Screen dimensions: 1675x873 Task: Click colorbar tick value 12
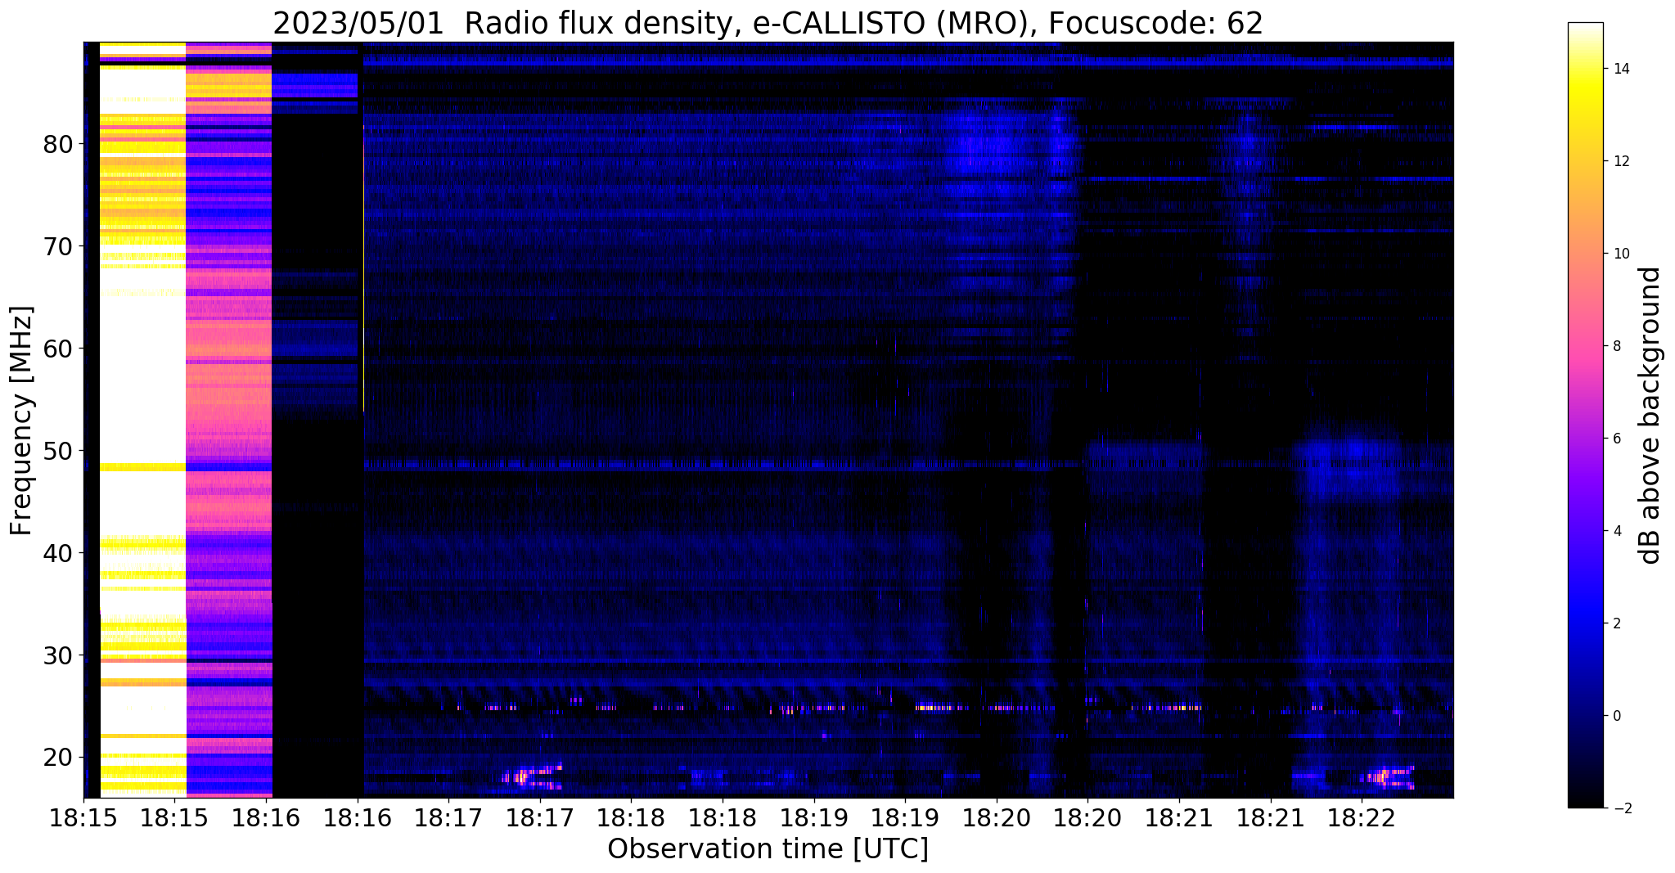pos(1620,161)
